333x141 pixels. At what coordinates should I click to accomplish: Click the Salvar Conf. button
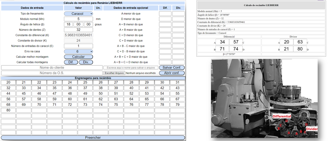point(172,68)
